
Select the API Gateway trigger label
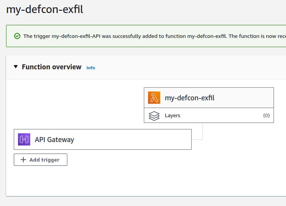click(x=54, y=139)
